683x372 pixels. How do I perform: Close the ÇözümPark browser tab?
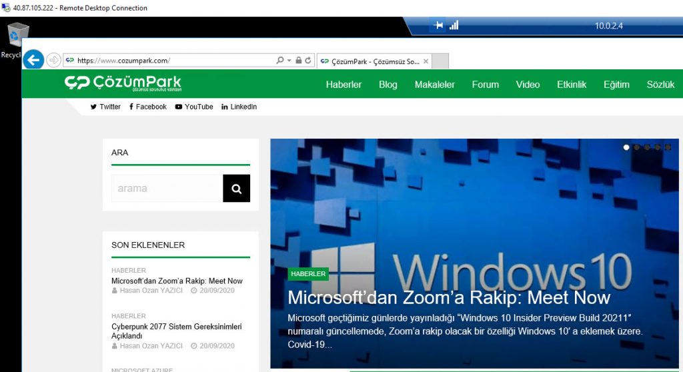click(426, 61)
